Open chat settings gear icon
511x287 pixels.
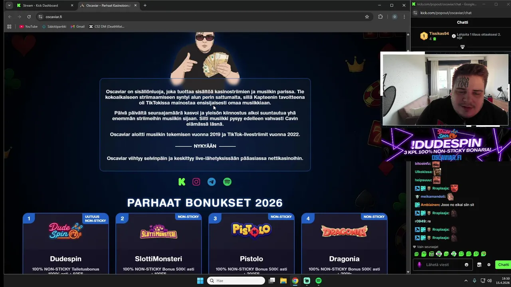[489, 265]
